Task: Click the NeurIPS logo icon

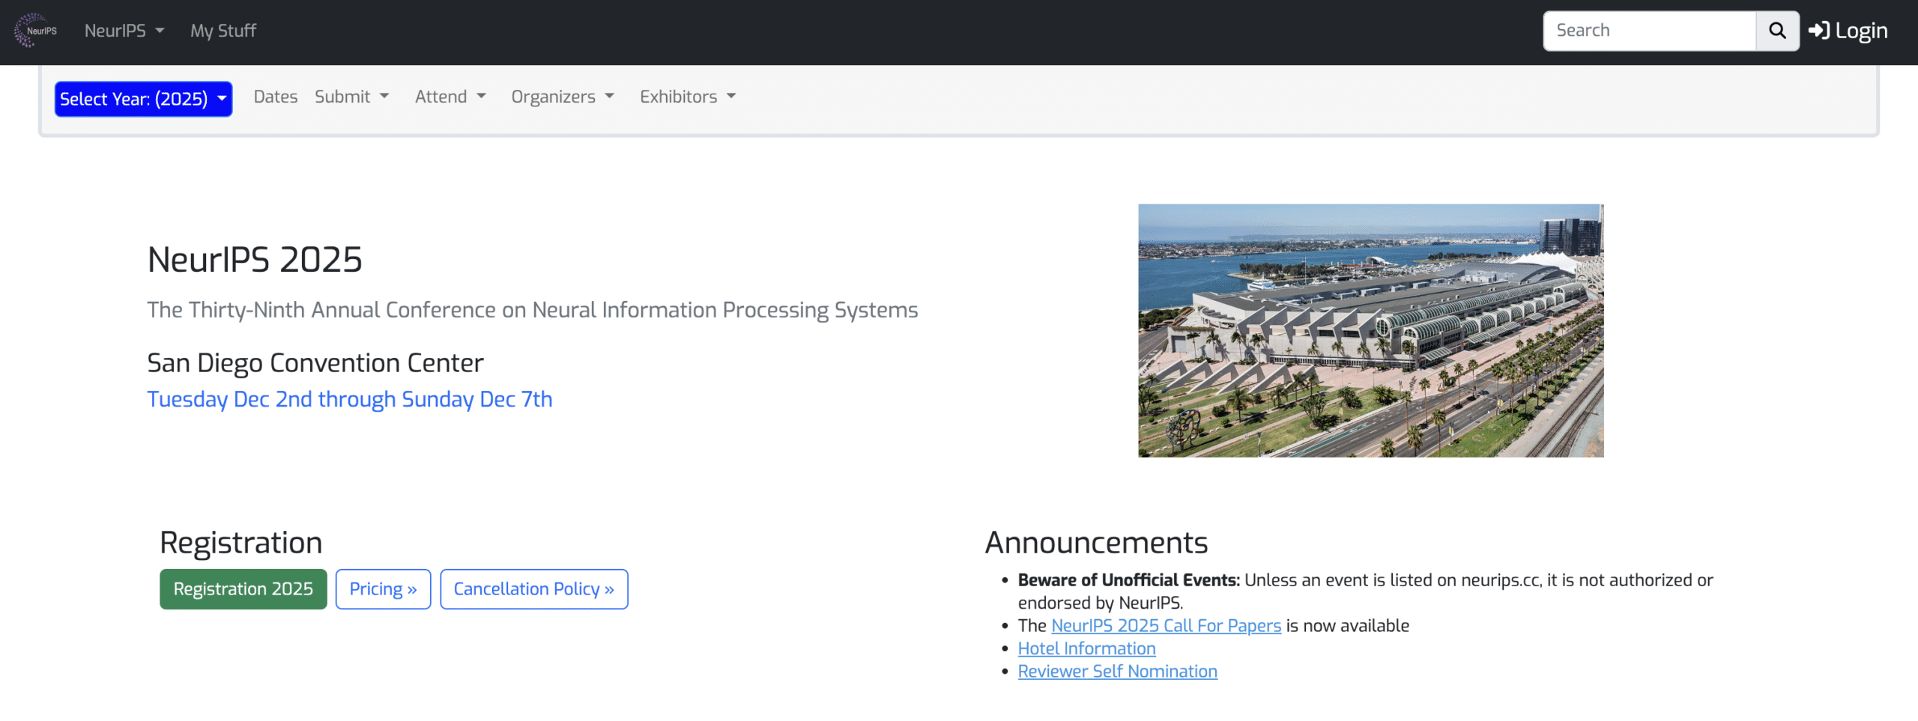Action: (34, 31)
